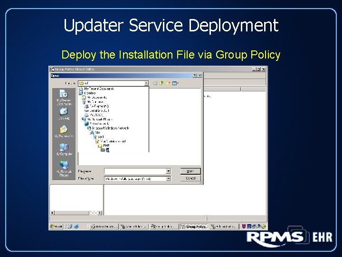Expand the Look in dropdown arrow
The width and height of the screenshot is (342, 257).
pyautogui.click(x=146, y=83)
